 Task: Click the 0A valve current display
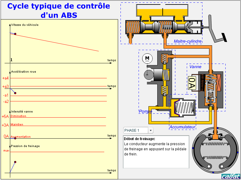[192, 83]
